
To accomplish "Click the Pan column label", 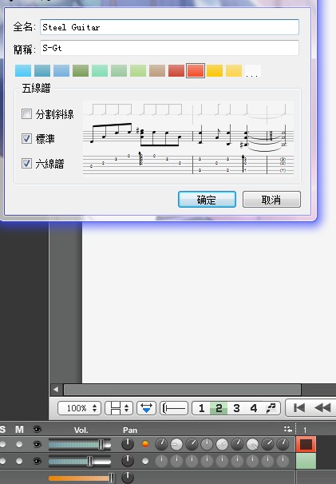I will click(x=130, y=430).
